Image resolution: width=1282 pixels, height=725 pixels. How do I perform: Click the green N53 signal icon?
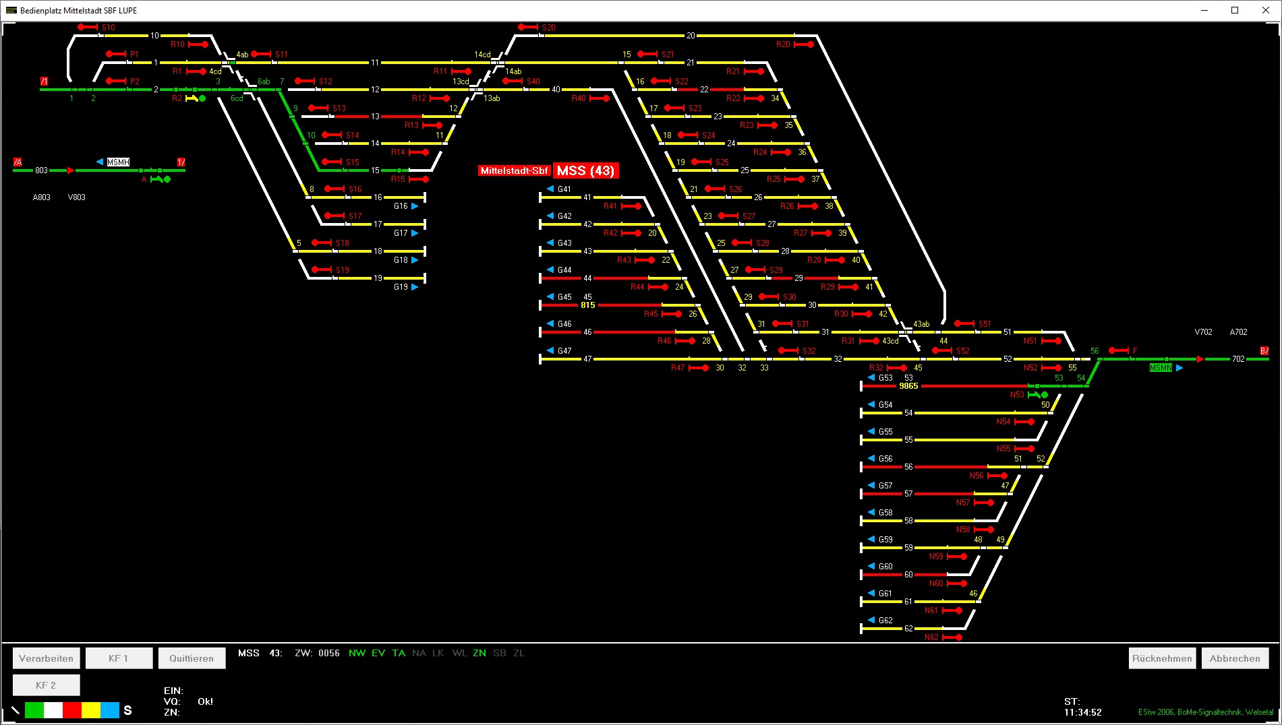(1038, 395)
